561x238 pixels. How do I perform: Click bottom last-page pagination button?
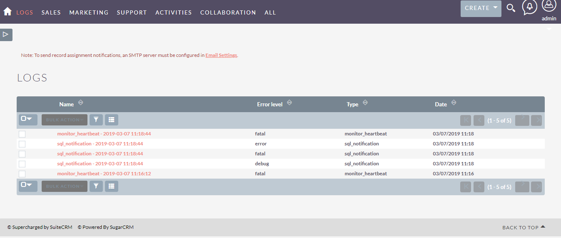536,186
